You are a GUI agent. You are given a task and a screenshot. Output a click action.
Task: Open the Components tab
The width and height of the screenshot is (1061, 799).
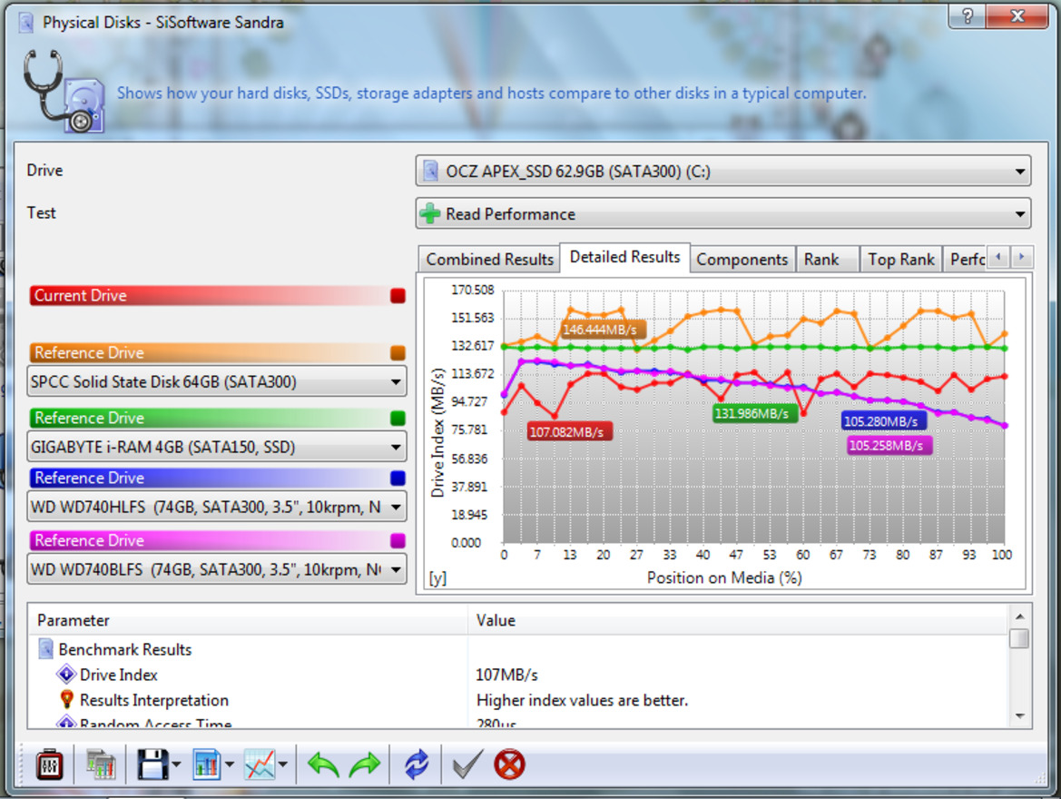pos(742,260)
